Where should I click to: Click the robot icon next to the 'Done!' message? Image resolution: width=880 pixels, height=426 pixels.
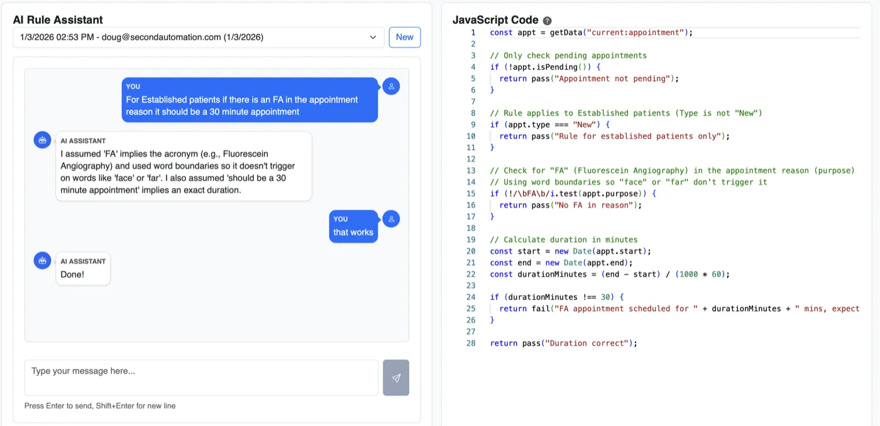(x=42, y=261)
